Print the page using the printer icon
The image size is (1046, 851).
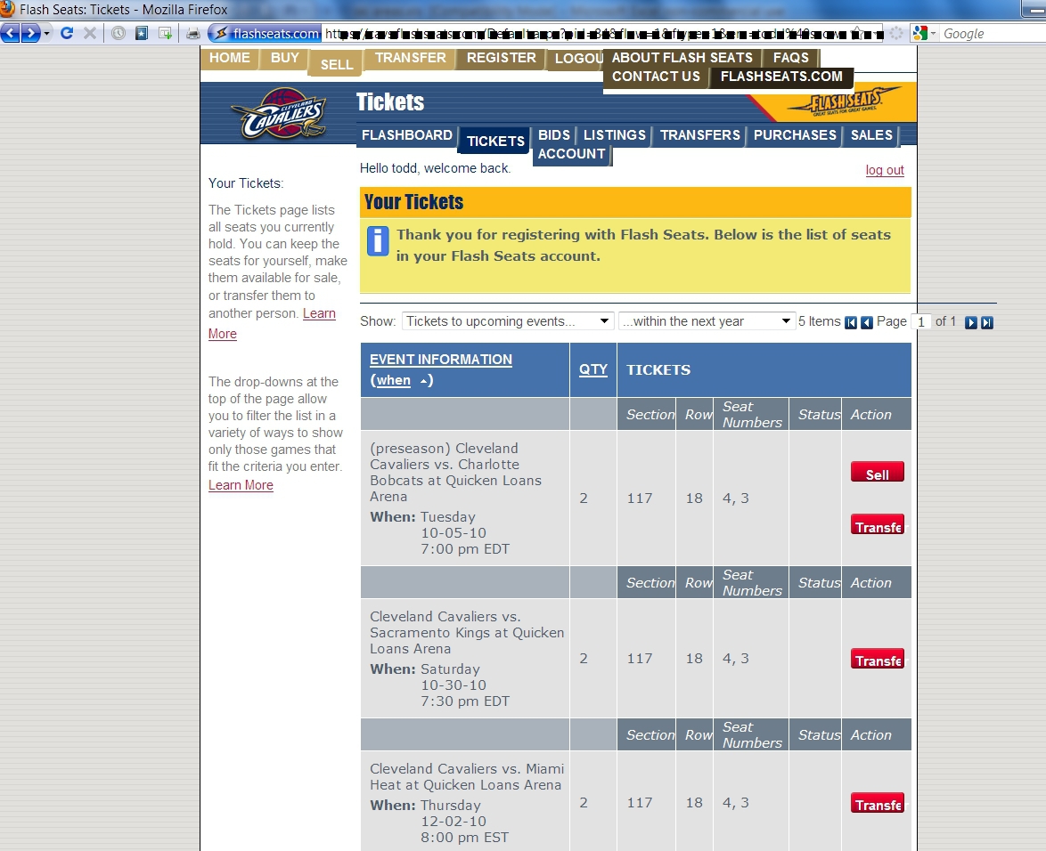(193, 33)
